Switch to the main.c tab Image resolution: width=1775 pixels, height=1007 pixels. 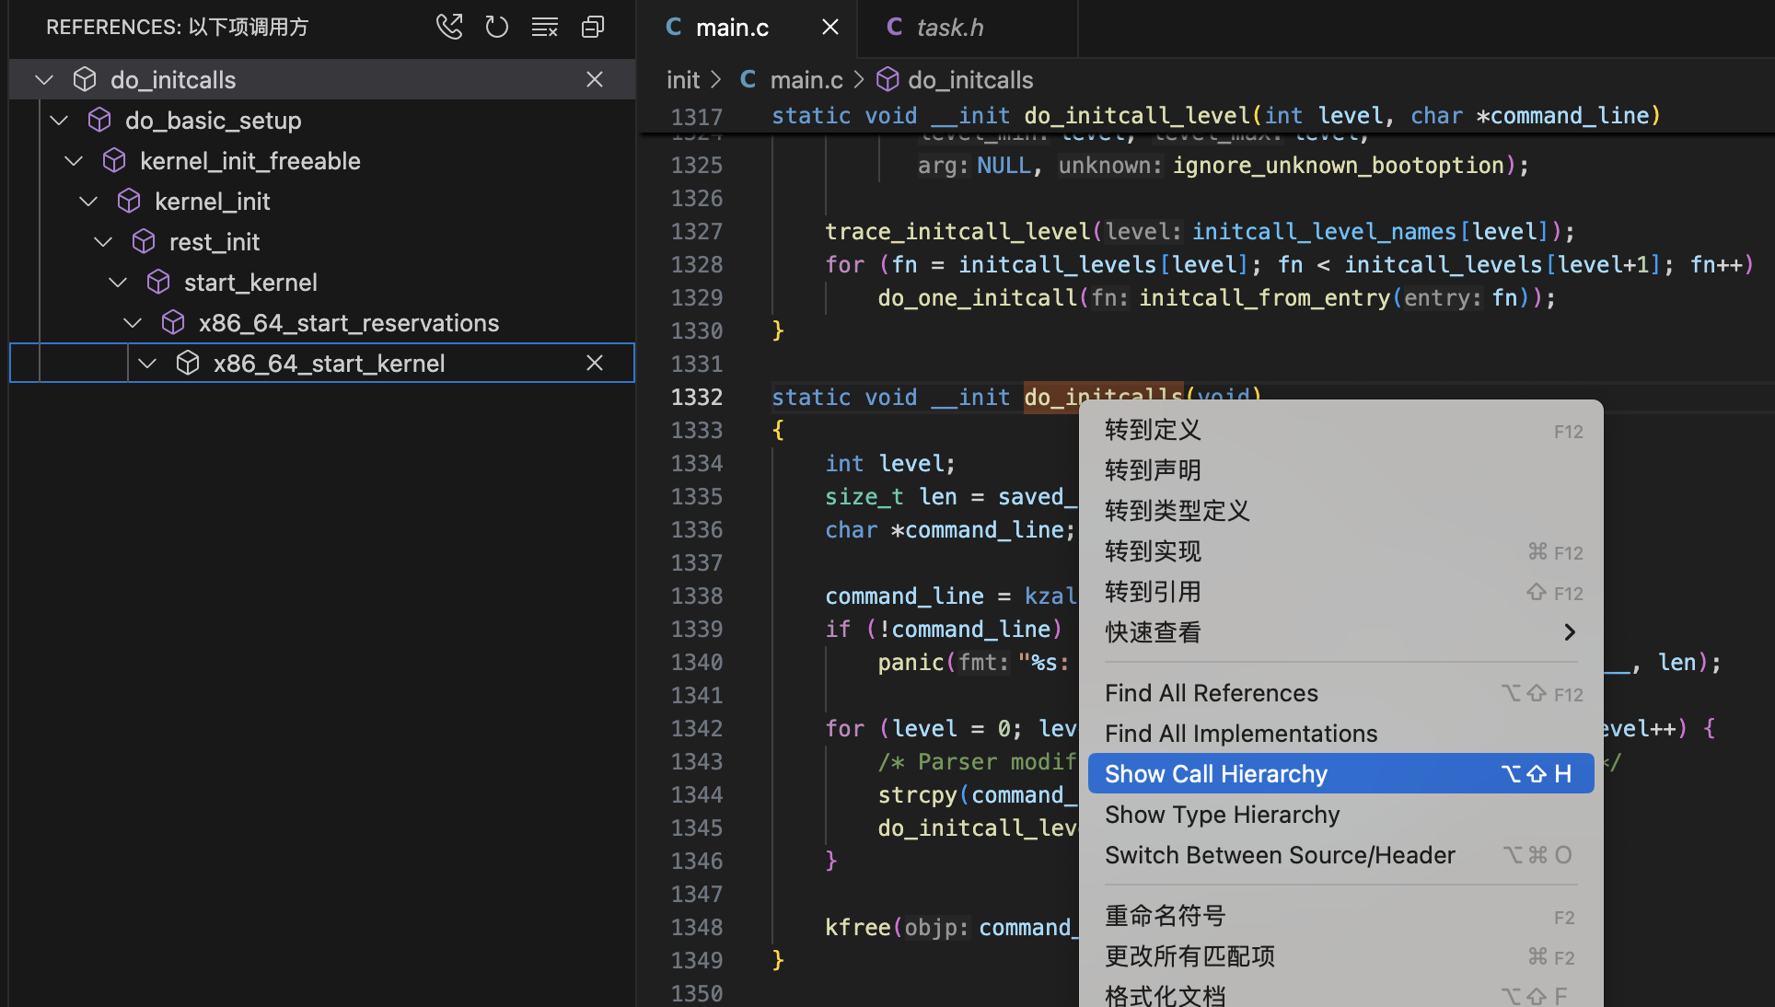tap(748, 28)
